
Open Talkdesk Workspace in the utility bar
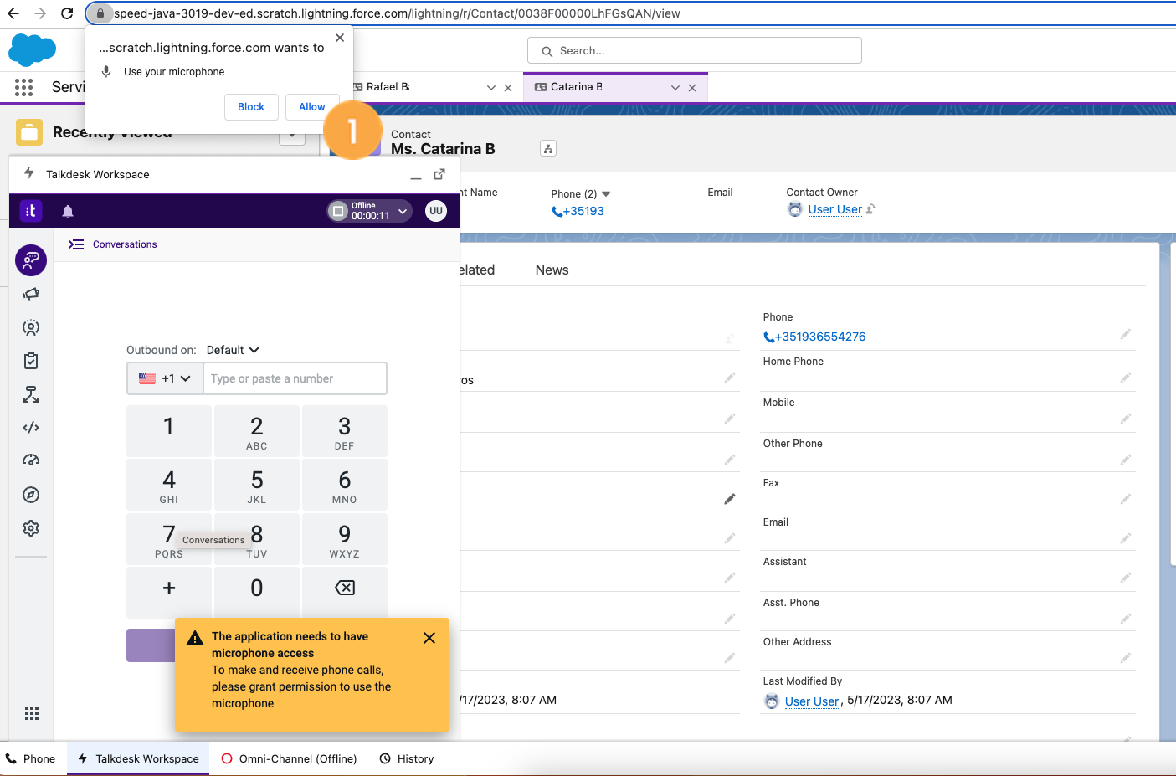click(138, 758)
